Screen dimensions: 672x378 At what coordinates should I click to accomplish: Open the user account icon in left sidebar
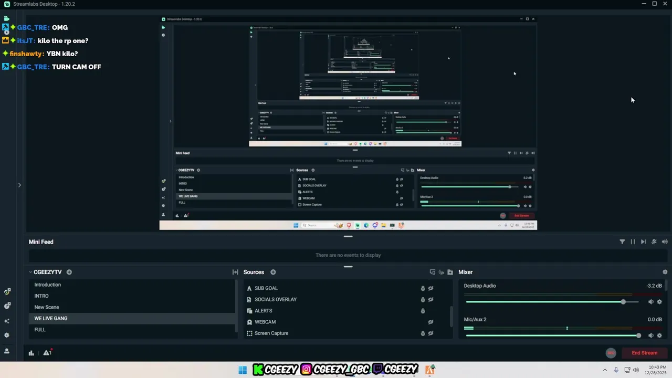click(x=7, y=351)
